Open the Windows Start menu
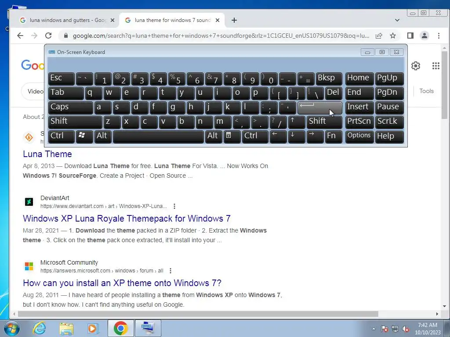Image resolution: width=450 pixels, height=337 pixels. (11, 328)
